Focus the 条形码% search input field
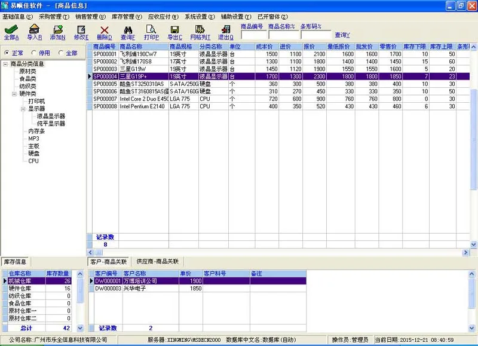The width and height of the screenshot is (478, 346). (316, 35)
